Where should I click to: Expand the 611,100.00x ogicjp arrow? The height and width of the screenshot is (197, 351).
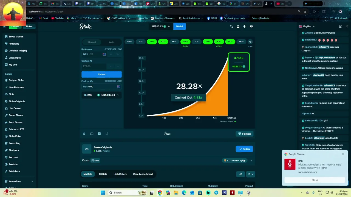click(x=251, y=161)
